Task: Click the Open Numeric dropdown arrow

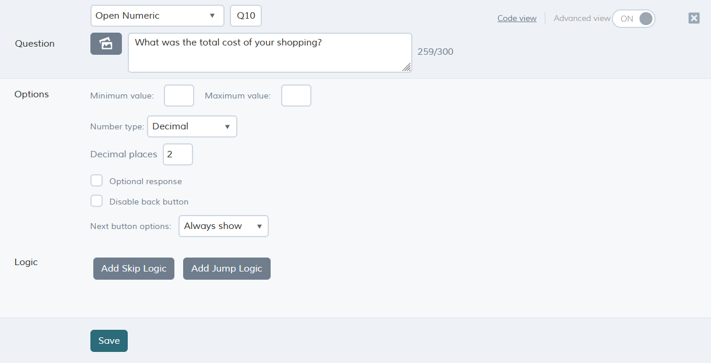Action: tap(212, 16)
